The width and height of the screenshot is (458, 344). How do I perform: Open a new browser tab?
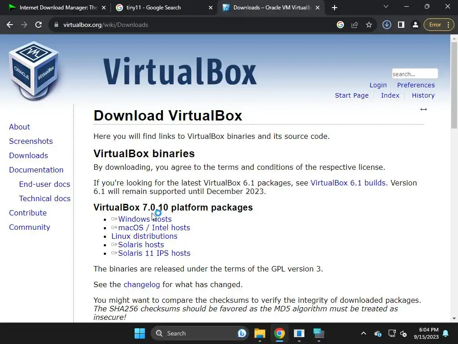pyautogui.click(x=335, y=8)
